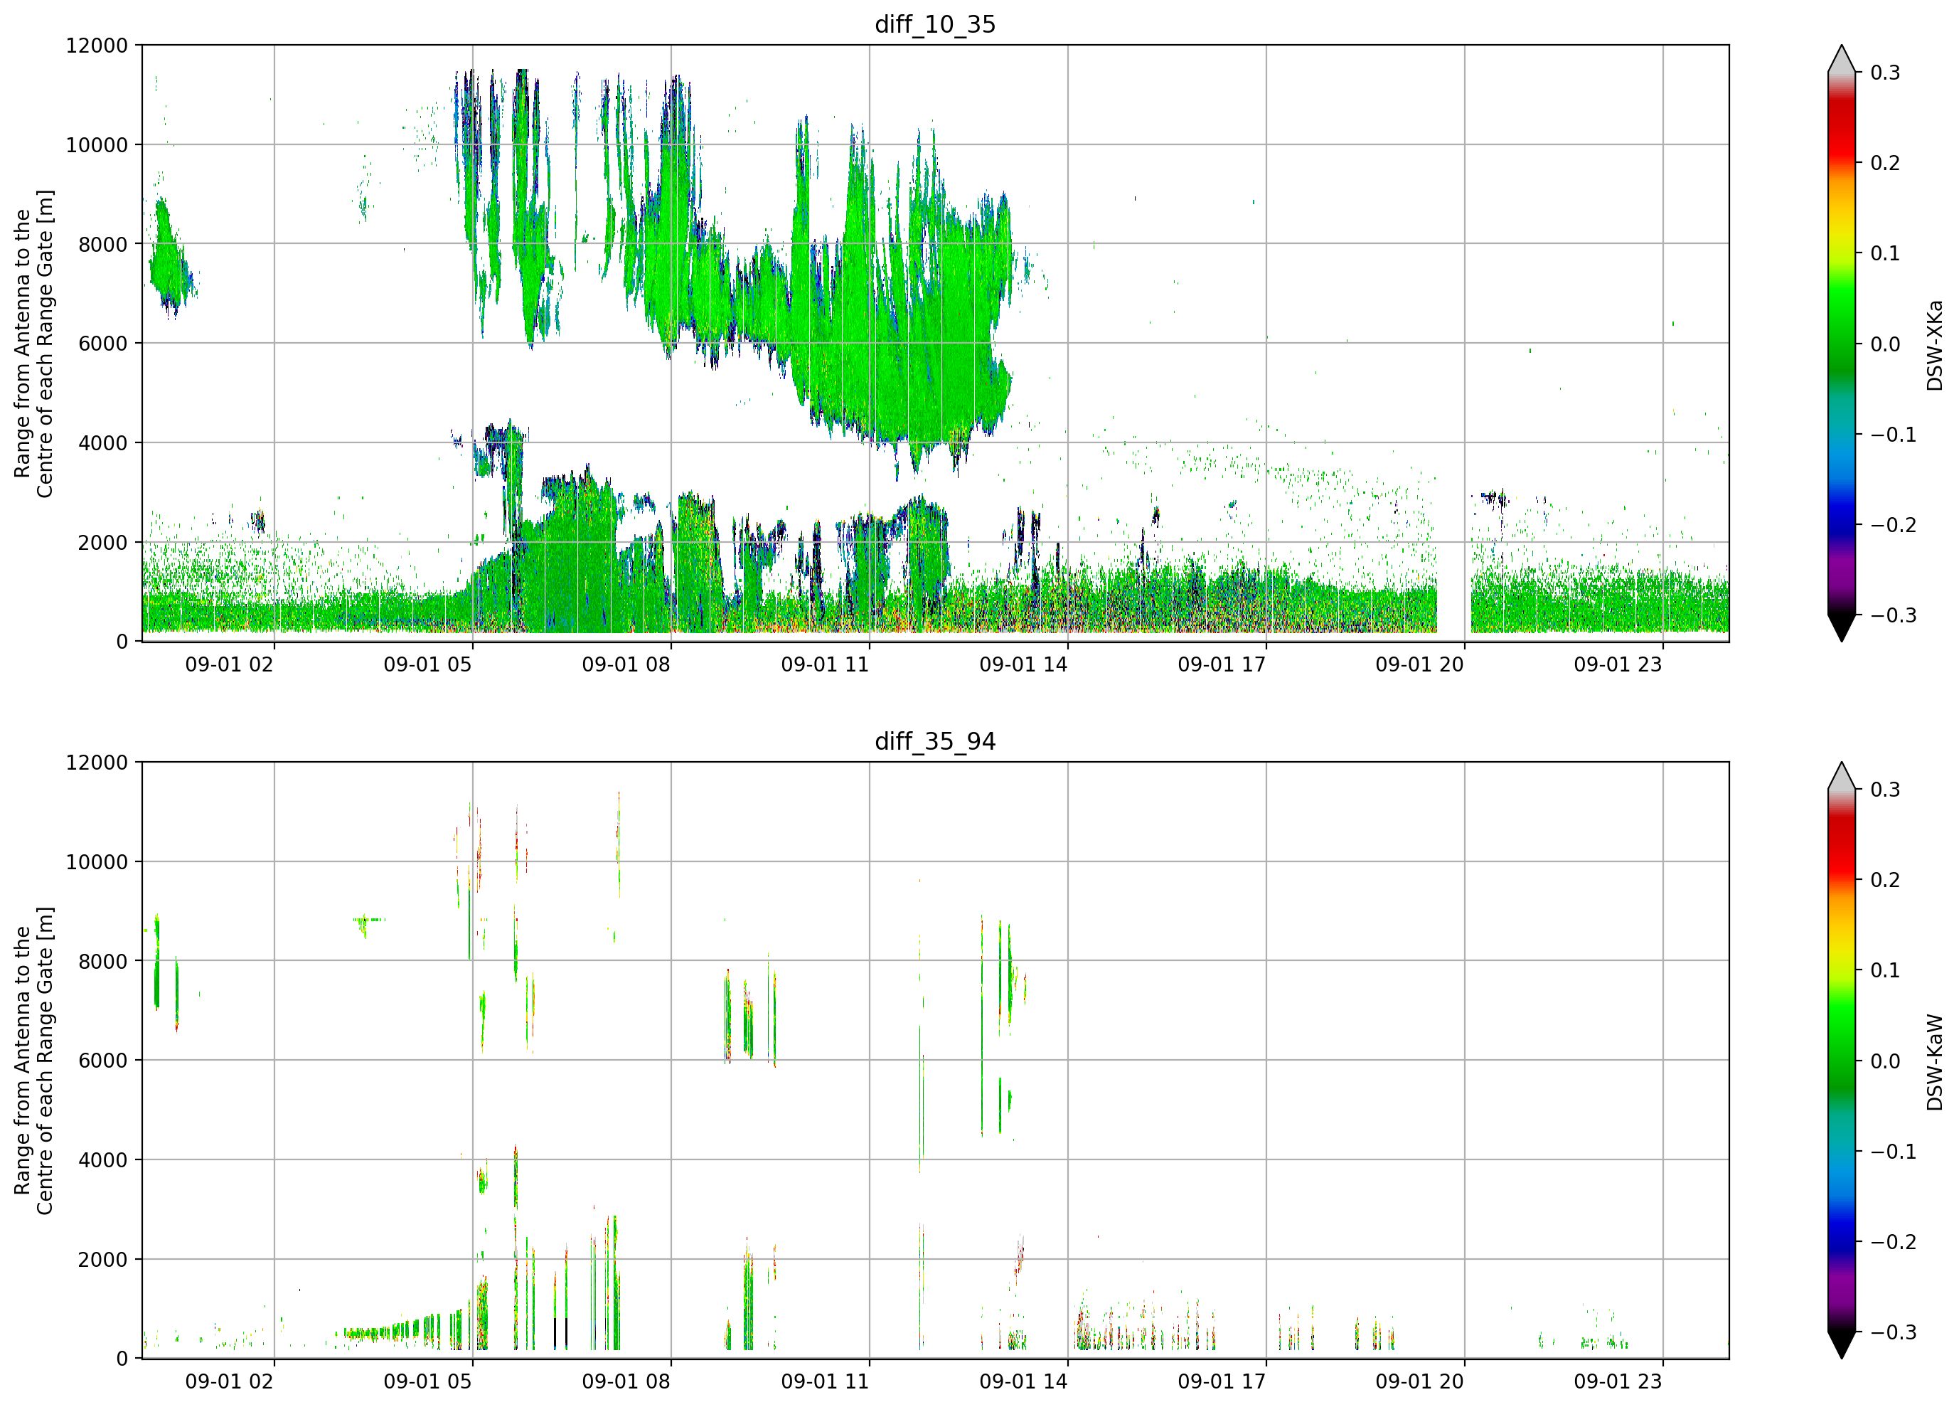The width and height of the screenshot is (1959, 1407).
Task: Click '09-01 08' tick label under diff_10_35
Action: (x=626, y=664)
